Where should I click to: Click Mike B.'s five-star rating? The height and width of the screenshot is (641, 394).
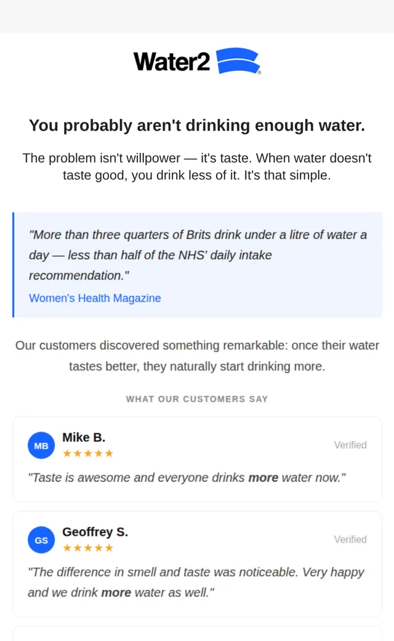click(x=88, y=454)
